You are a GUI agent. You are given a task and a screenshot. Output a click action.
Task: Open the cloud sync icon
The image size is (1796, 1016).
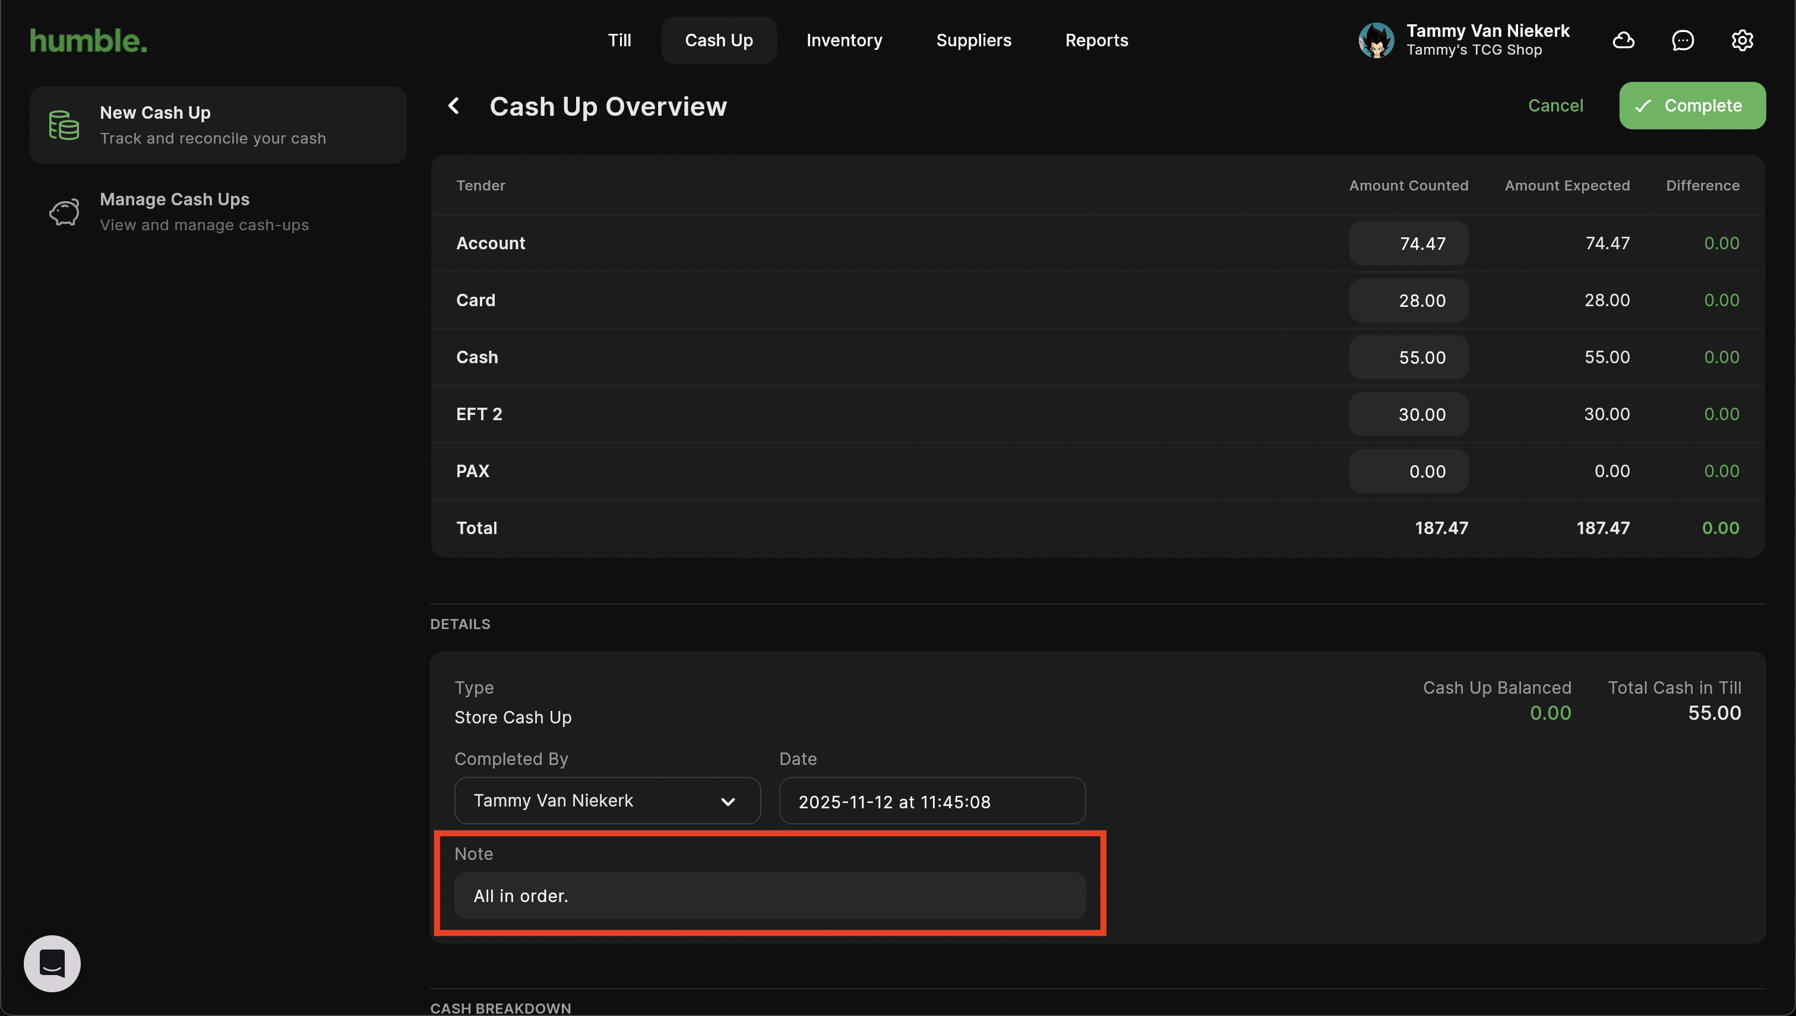click(x=1623, y=40)
